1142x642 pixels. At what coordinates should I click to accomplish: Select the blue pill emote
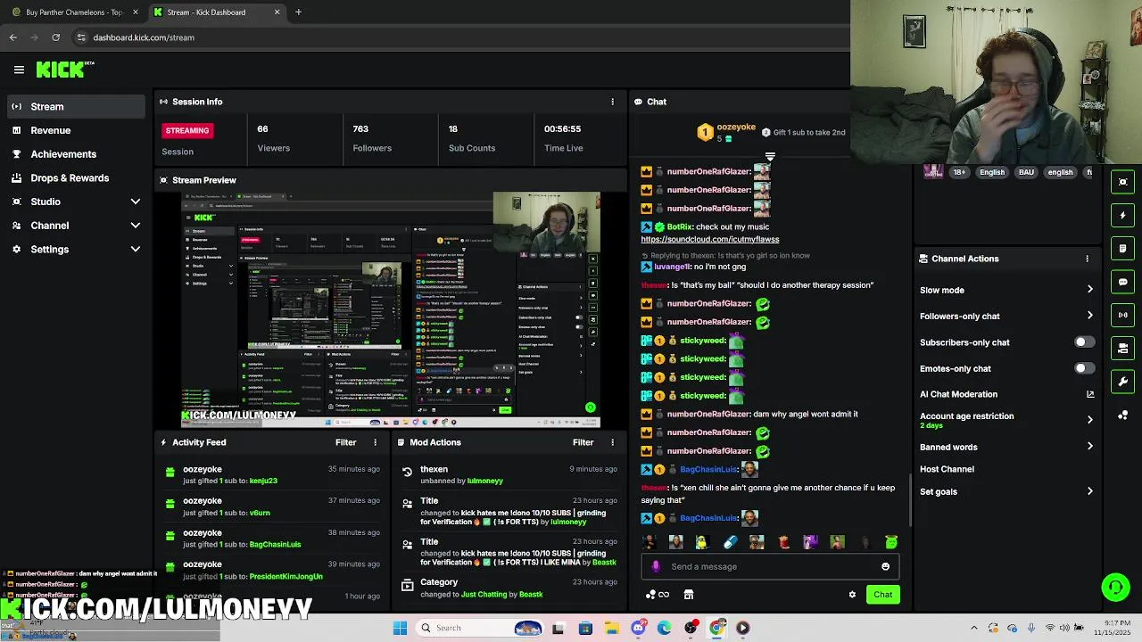[730, 542]
